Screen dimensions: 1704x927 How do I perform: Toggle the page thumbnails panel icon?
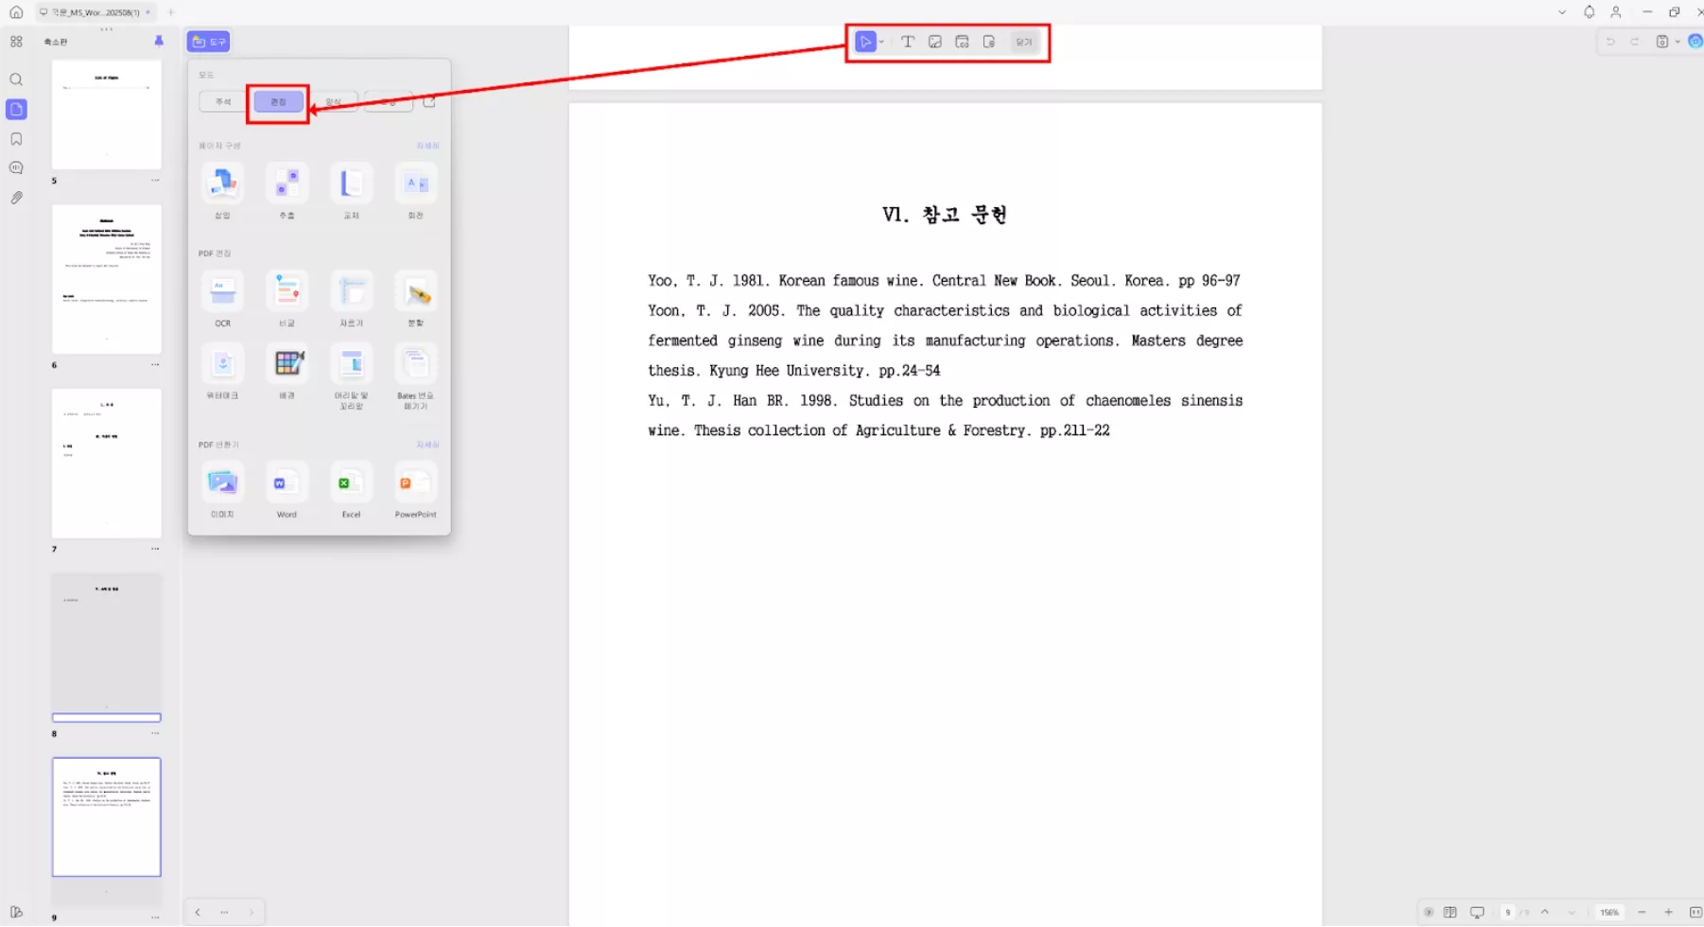(x=16, y=109)
